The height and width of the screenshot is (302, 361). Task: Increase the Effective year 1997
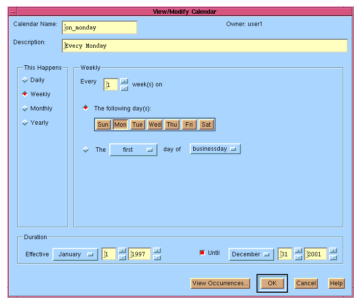pyautogui.click(x=157, y=250)
